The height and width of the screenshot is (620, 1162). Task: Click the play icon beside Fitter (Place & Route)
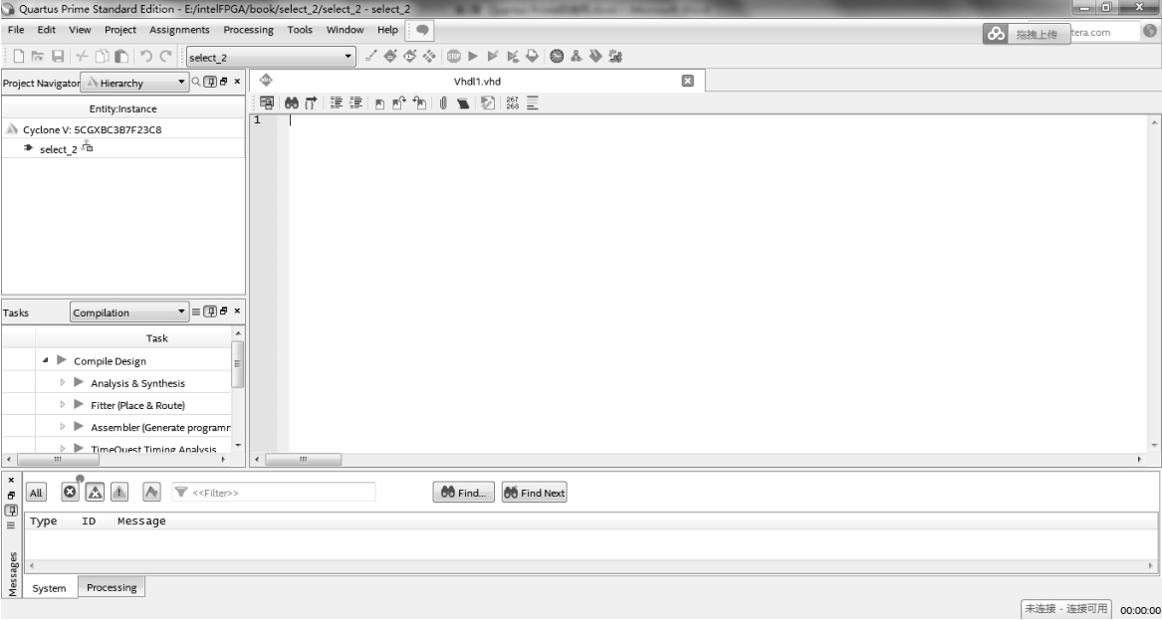(x=79, y=404)
